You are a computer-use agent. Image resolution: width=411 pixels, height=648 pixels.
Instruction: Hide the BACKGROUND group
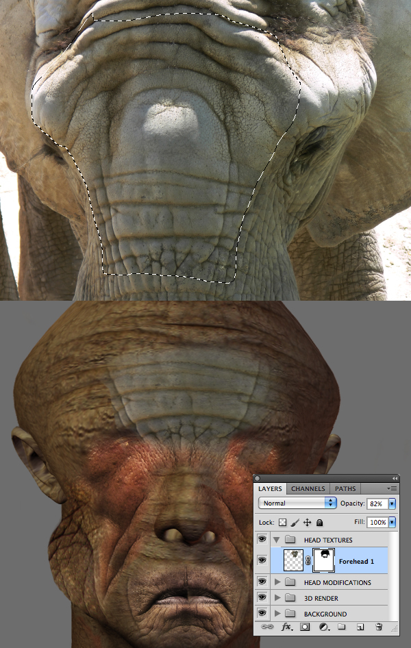coord(262,613)
